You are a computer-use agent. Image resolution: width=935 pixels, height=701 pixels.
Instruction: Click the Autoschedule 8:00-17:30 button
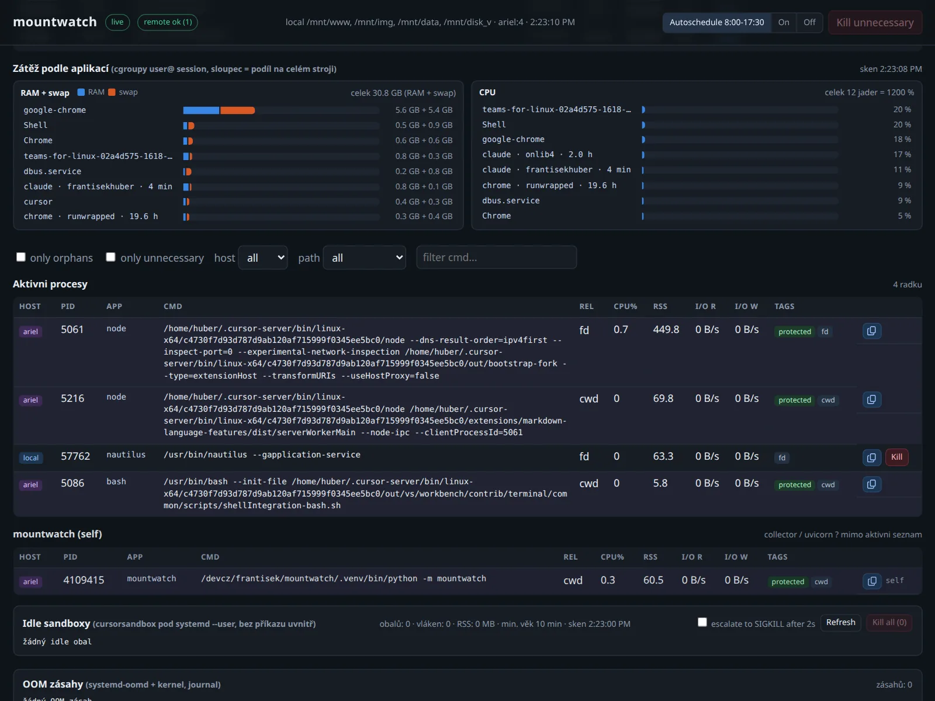coord(716,22)
